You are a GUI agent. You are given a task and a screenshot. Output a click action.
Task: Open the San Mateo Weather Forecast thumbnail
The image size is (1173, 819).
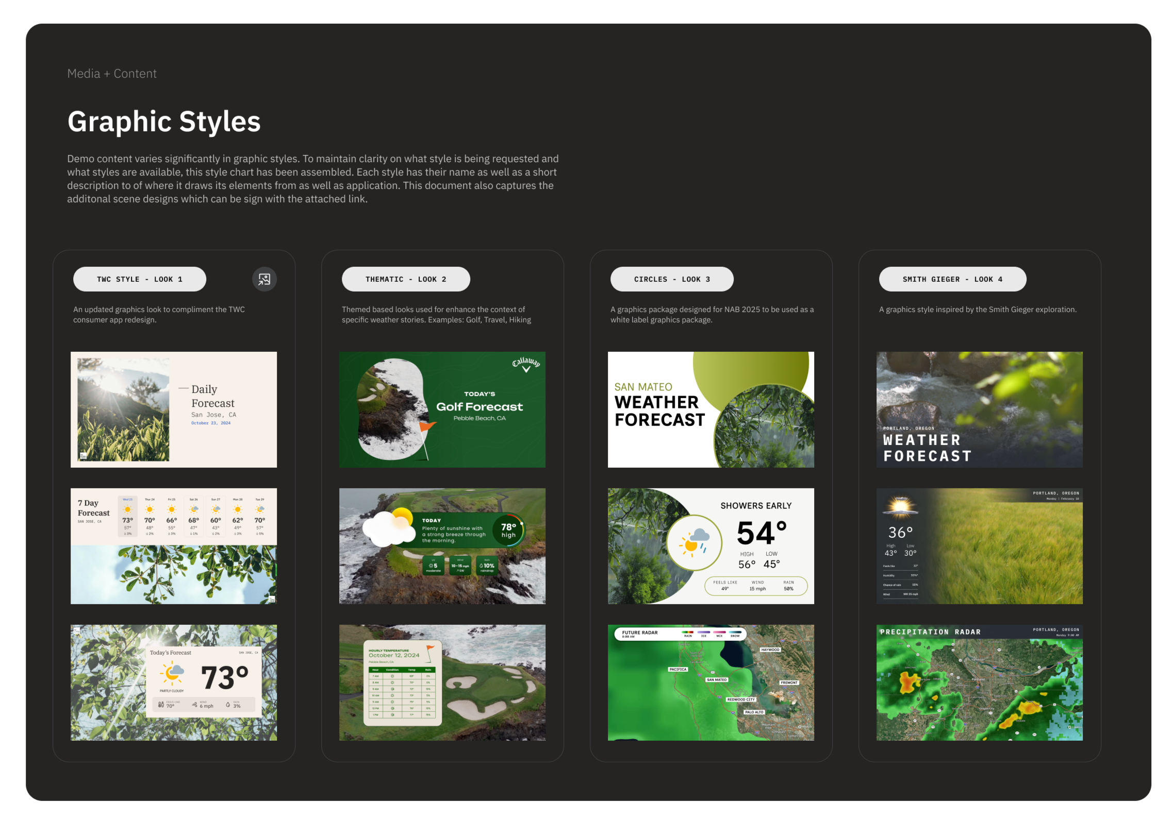711,409
